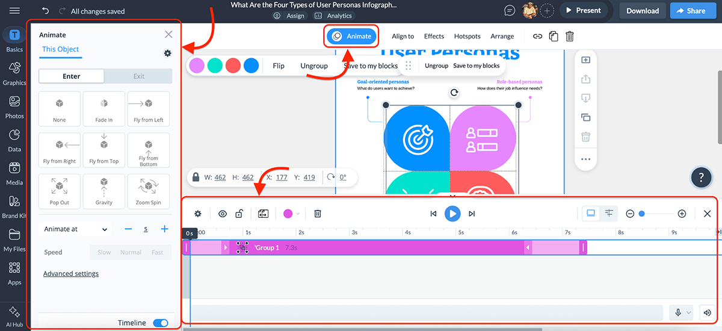Choose the Pop Out animation
Image resolution: width=722 pixels, height=331 pixels.
[60, 191]
